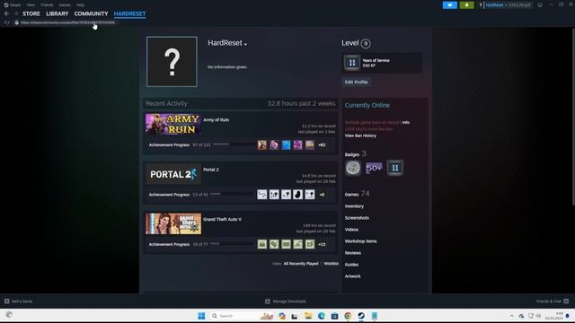Go back with the left navigation arrow

6,13
